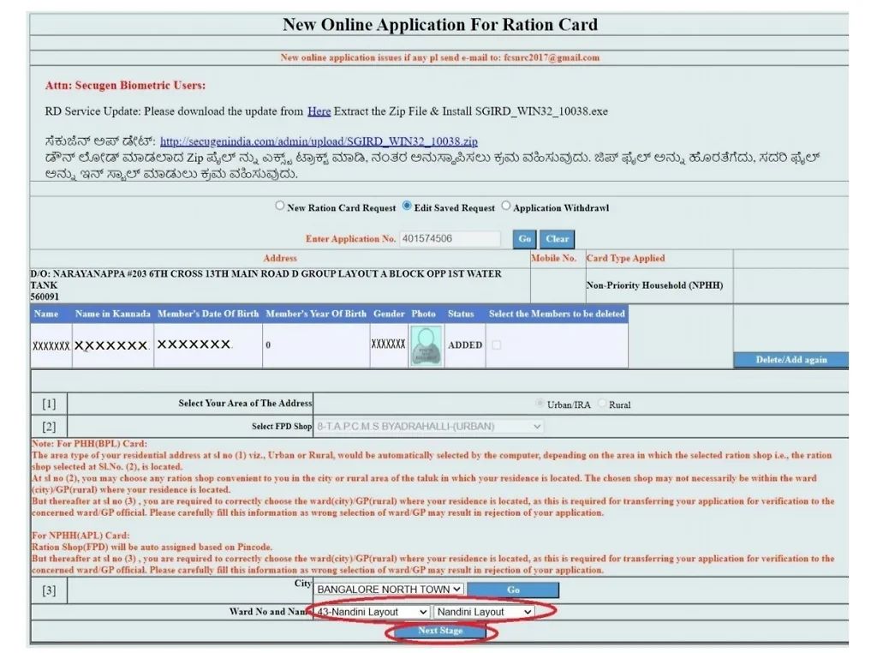This screenshot has width=877, height=653.
Task: Expand the 43-Nandini Layout ward number dropdown
Action: click(371, 612)
